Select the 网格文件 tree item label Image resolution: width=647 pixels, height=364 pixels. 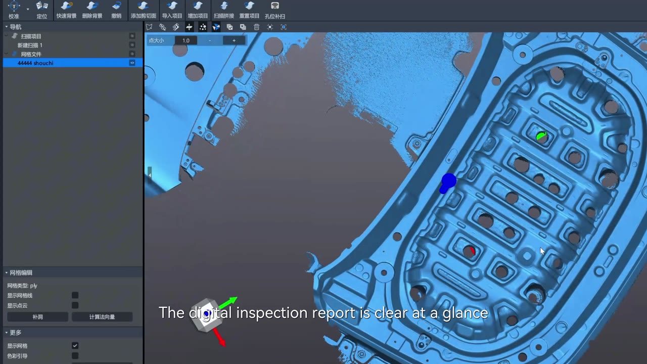(31, 54)
